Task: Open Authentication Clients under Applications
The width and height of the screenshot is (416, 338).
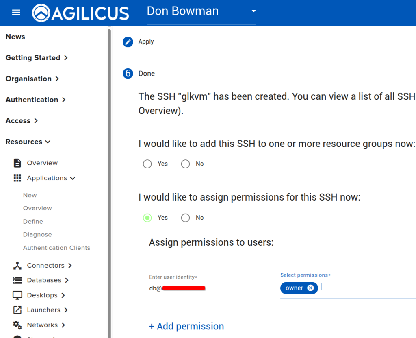Action: click(x=56, y=248)
